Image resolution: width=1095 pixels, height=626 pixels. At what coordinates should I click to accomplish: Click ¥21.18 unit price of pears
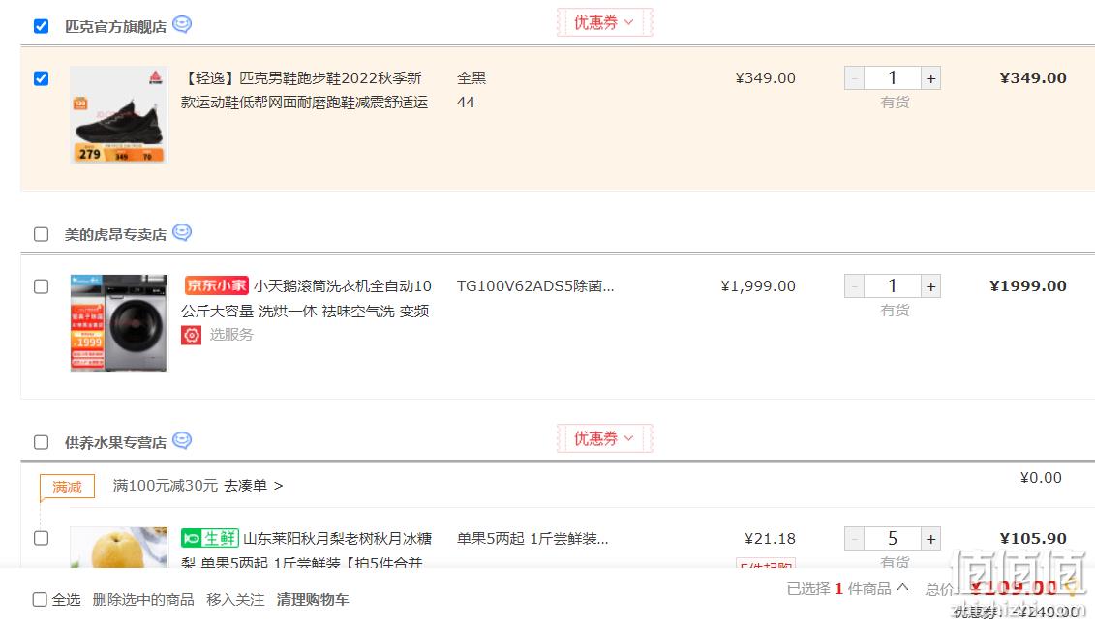[x=771, y=539]
